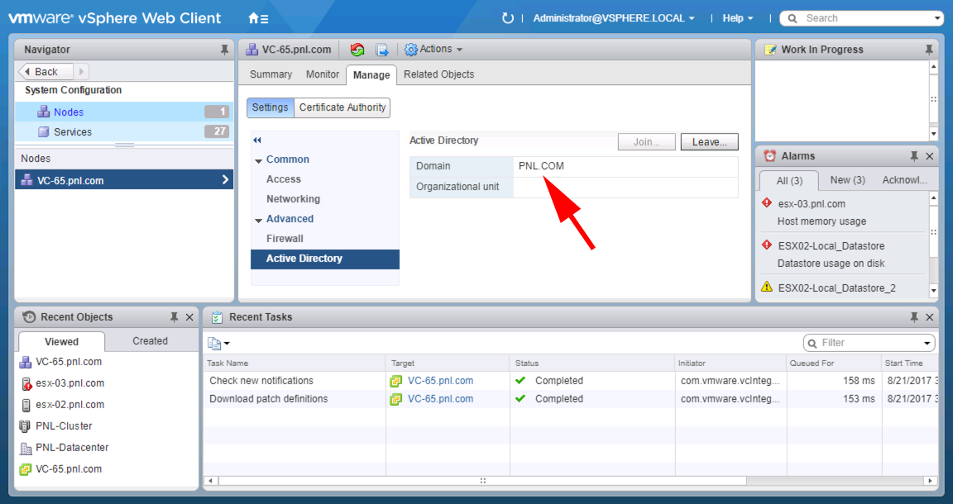This screenshot has width=953, height=504.
Task: Close the Recent Tasks panel
Action: coord(929,317)
